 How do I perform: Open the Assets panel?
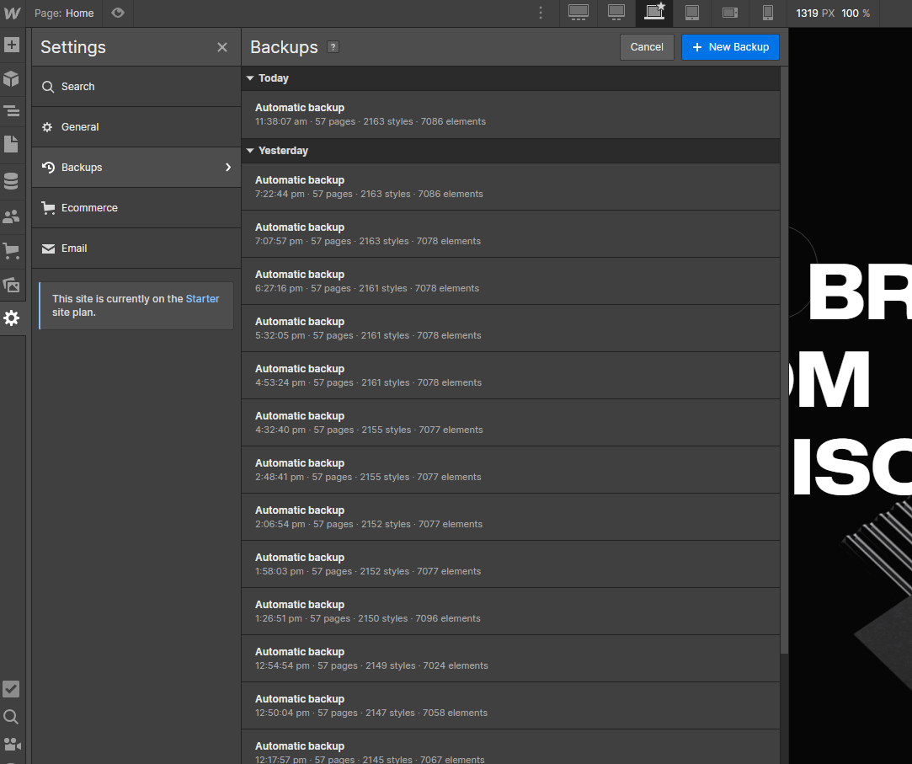click(x=12, y=286)
